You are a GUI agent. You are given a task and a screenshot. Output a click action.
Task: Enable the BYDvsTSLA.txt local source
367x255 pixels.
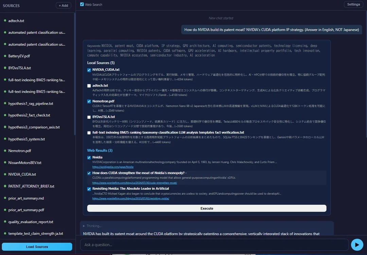click(89, 117)
